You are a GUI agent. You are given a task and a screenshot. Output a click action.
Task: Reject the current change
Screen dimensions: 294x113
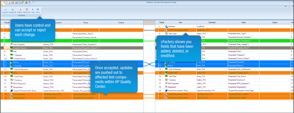coord(20,11)
